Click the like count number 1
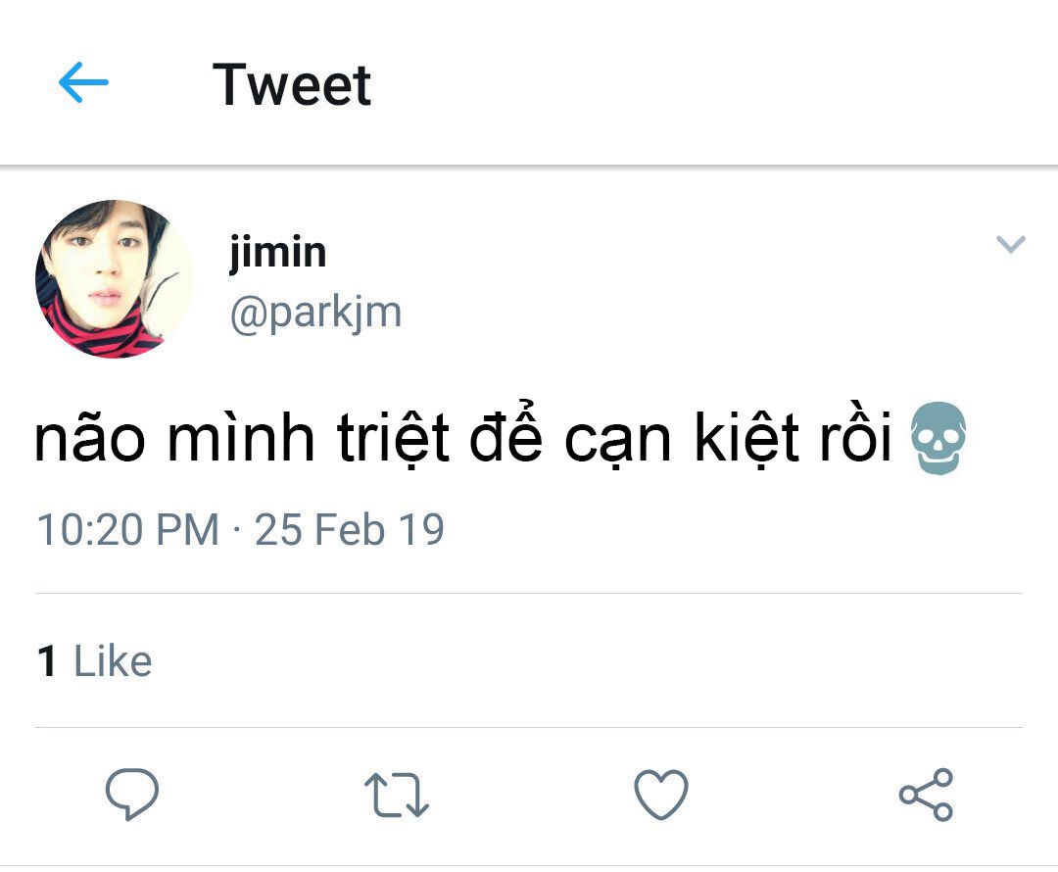The image size is (1058, 872). point(47,662)
